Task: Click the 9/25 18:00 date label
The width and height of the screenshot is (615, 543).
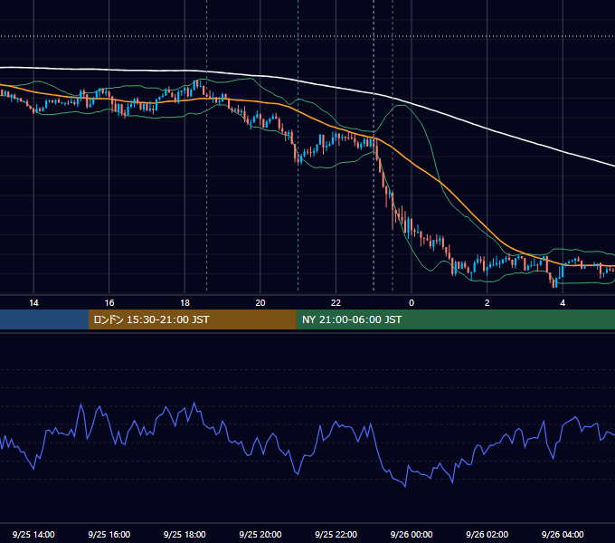Action: 184,534
